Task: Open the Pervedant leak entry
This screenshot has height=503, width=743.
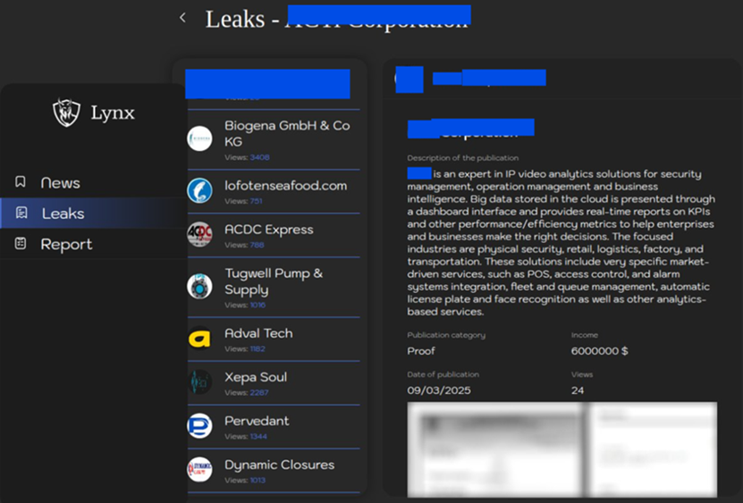Action: point(257,421)
